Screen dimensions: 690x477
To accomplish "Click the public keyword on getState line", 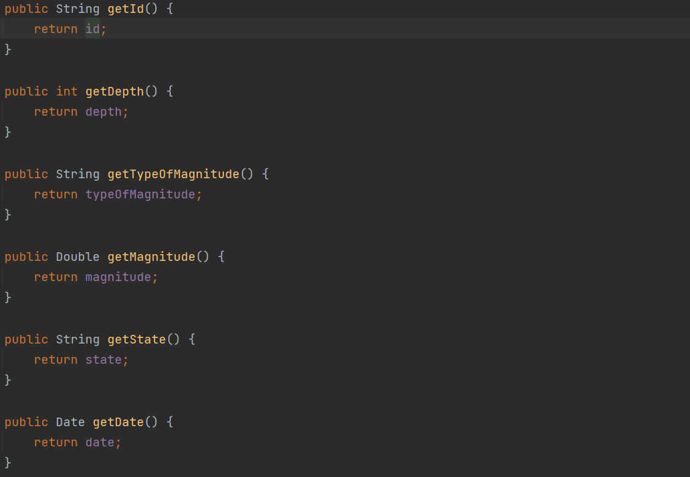I will (26, 339).
